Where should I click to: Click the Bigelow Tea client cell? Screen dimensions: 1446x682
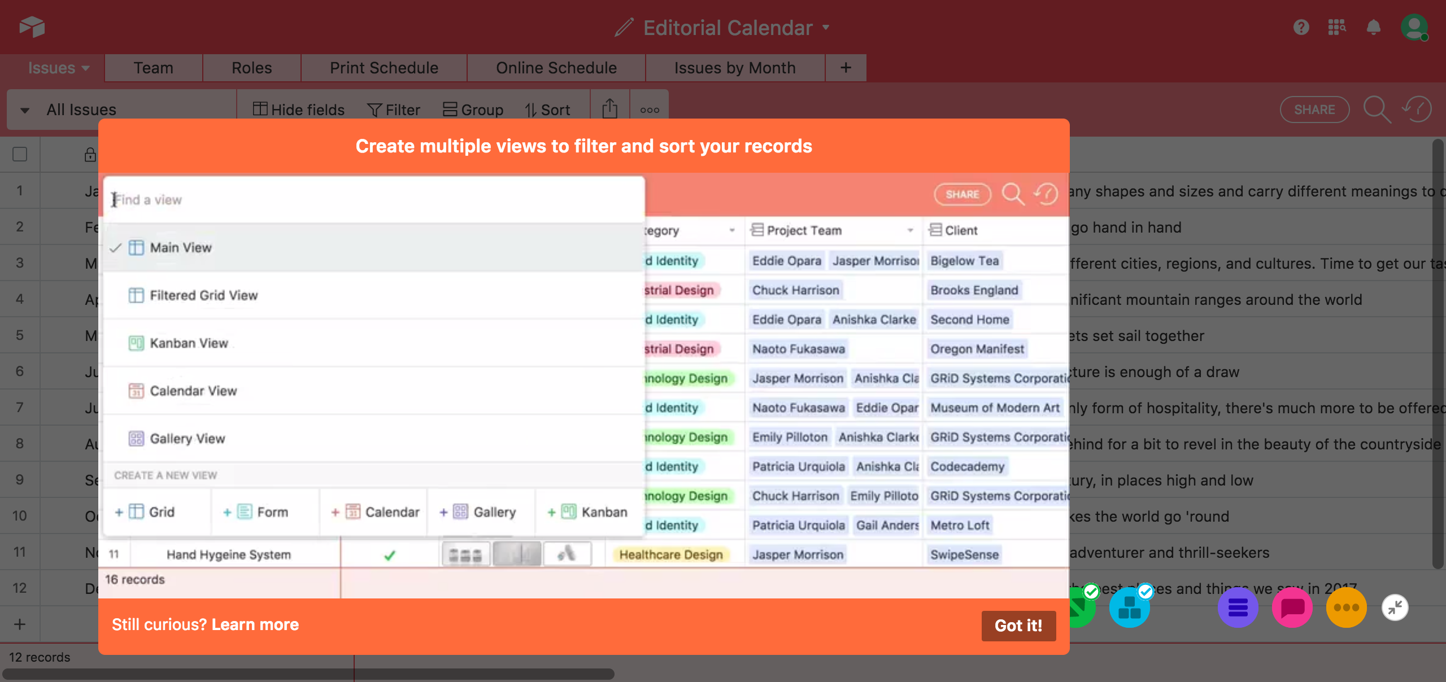click(x=964, y=261)
